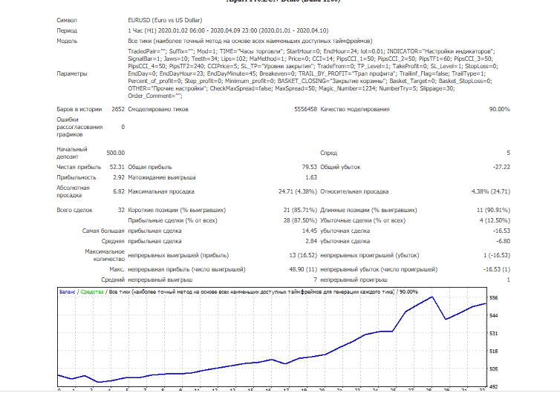Click the 'Баров в истории' label

[79, 109]
